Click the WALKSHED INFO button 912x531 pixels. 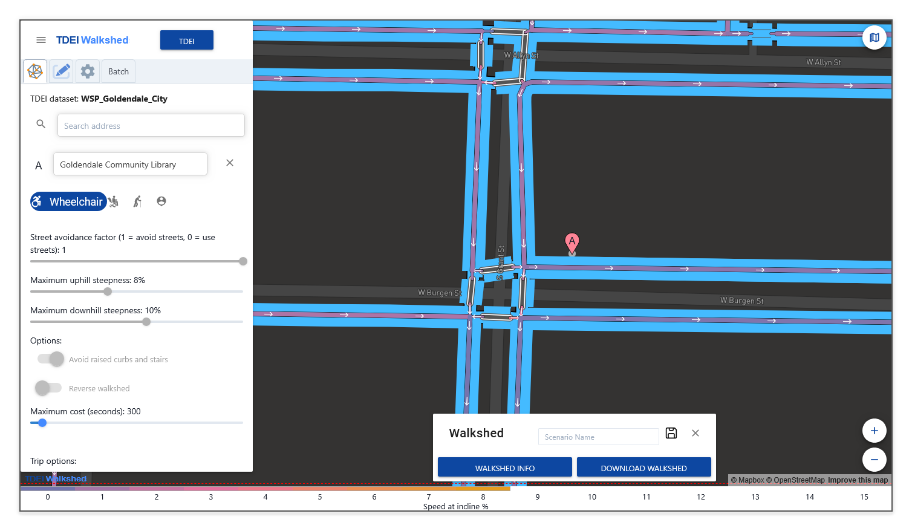click(x=504, y=467)
